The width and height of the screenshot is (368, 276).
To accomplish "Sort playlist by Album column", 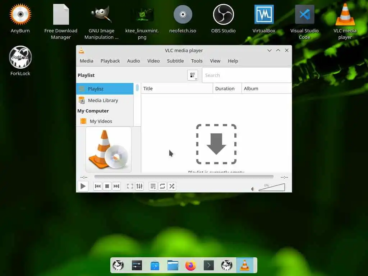I will pyautogui.click(x=267, y=88).
